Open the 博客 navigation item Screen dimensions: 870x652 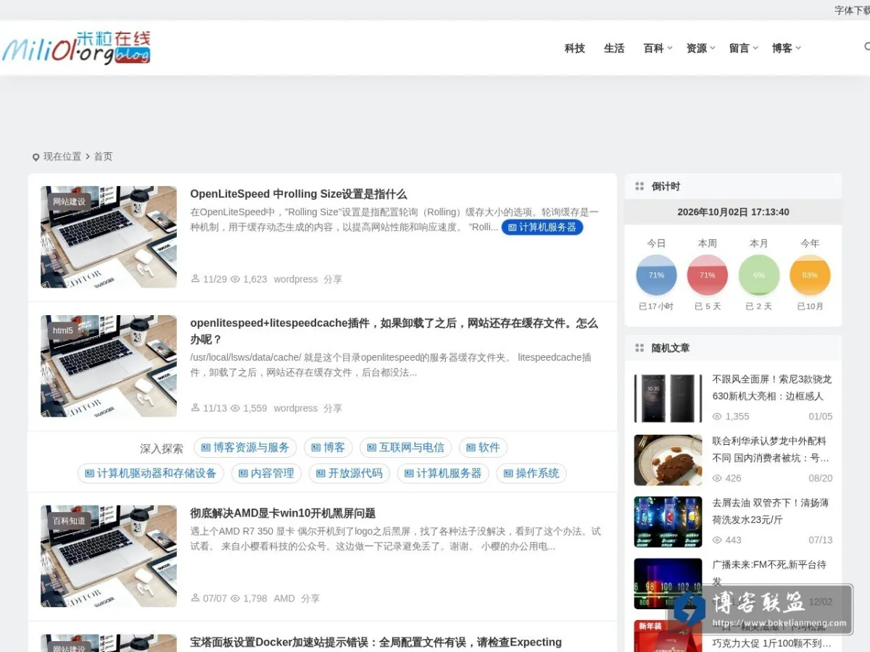tap(782, 48)
